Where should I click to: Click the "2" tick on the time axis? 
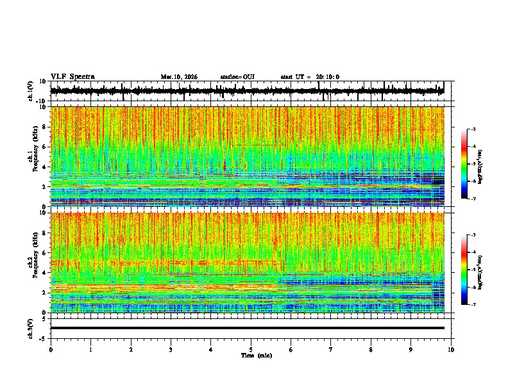click(131, 350)
